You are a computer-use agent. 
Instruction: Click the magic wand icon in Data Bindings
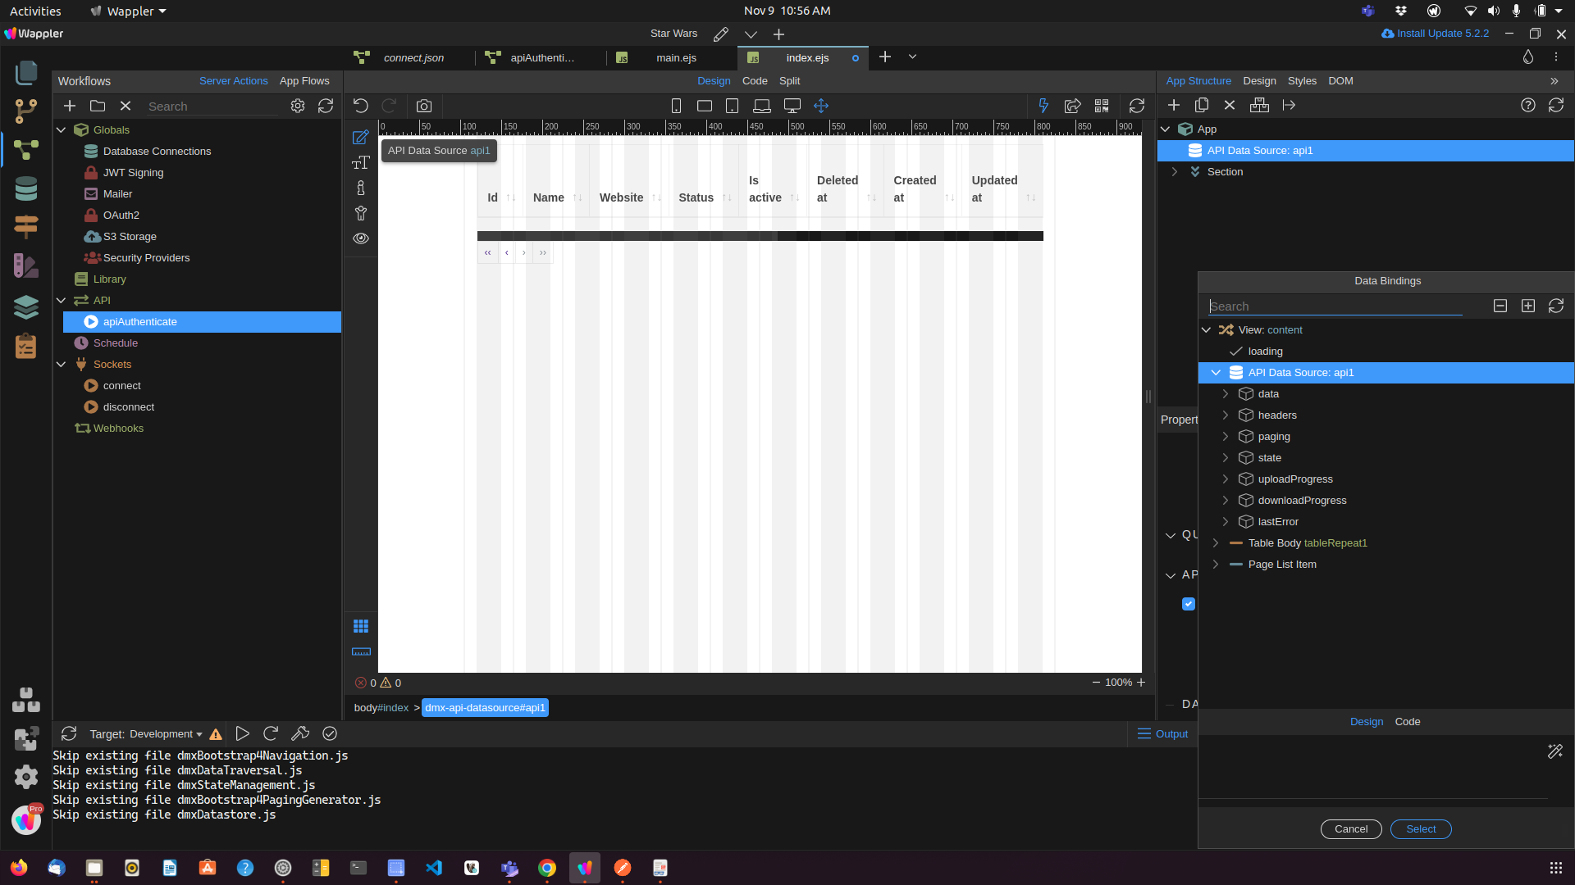point(1554,751)
